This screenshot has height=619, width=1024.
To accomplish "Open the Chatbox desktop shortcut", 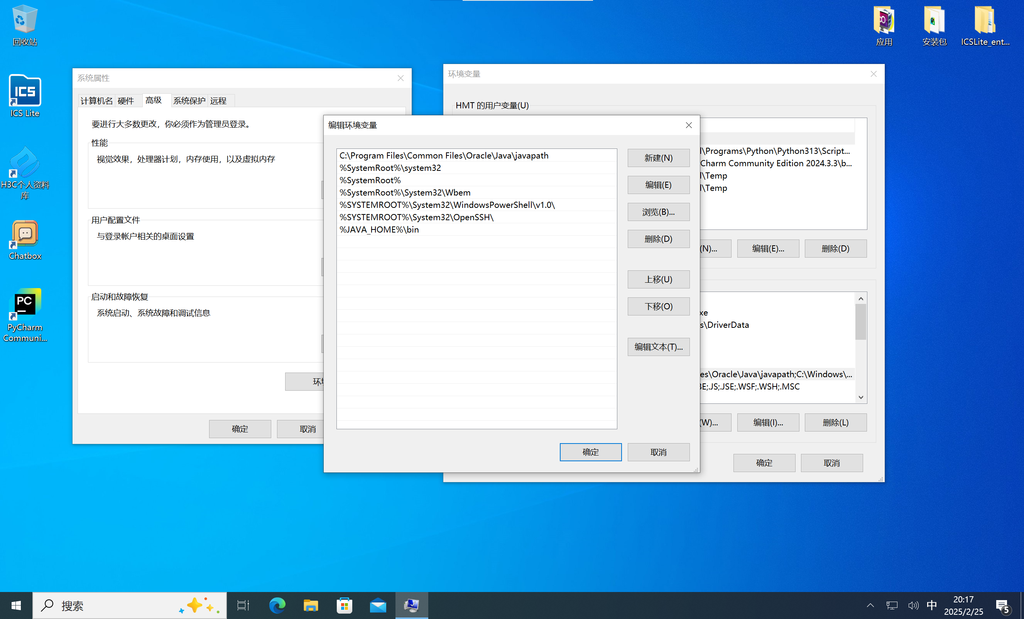I will click(x=25, y=235).
